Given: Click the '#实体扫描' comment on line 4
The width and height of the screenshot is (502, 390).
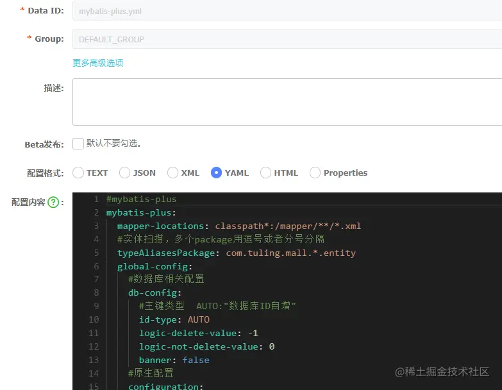Looking at the screenshot, I should click(x=140, y=239).
